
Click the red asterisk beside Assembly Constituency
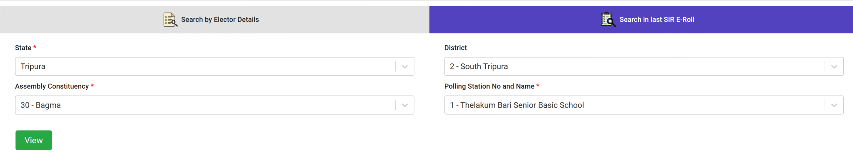pos(92,86)
